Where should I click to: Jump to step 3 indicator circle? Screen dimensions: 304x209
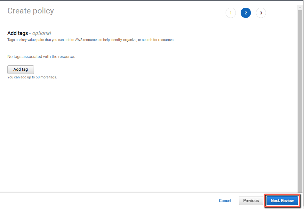point(261,13)
